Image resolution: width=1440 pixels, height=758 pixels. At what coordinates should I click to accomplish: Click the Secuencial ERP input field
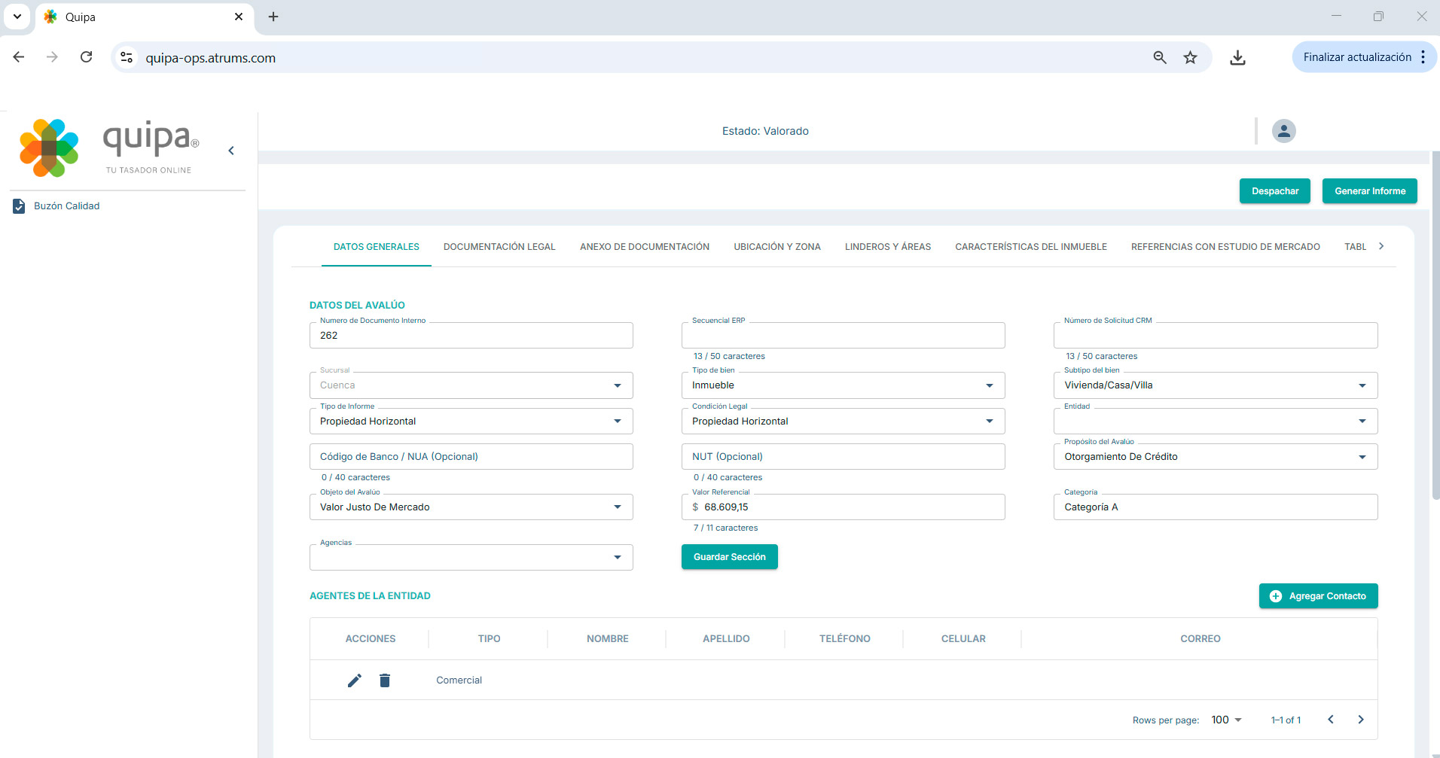[x=843, y=336]
